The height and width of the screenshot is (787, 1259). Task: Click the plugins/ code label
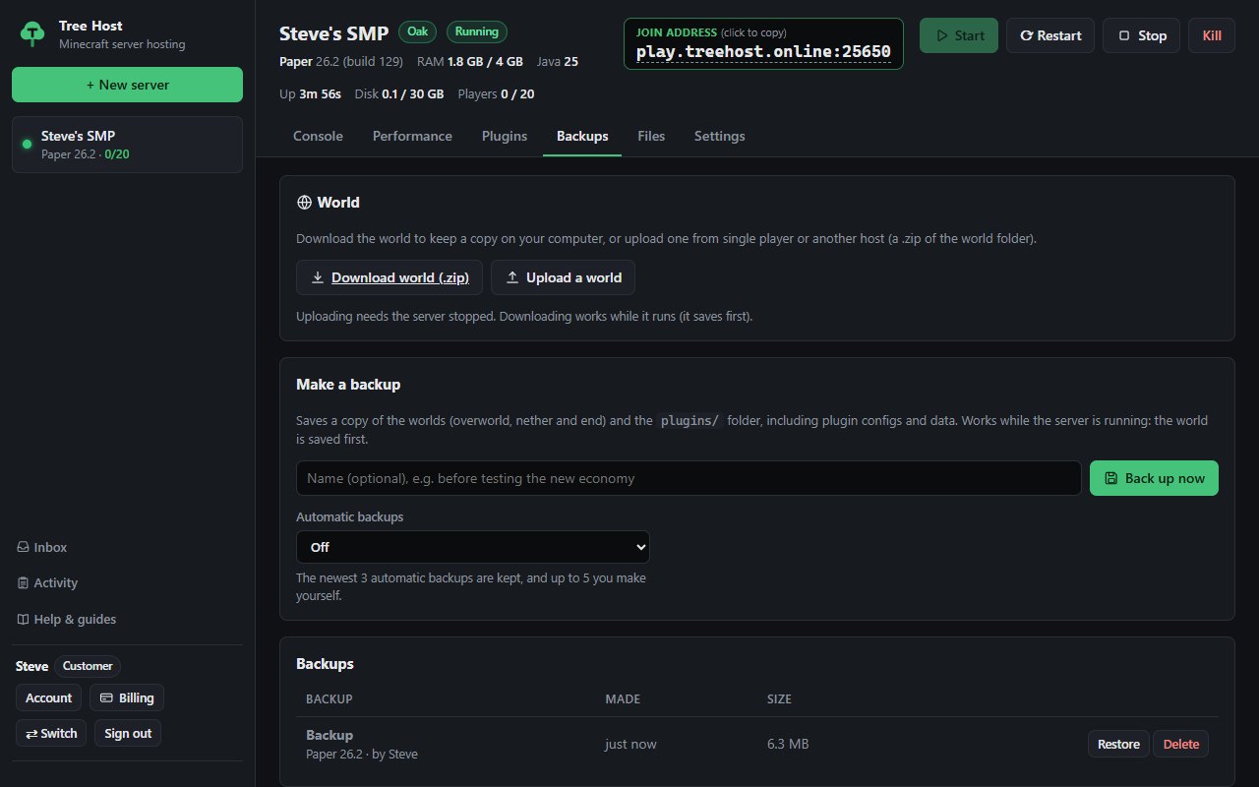(x=689, y=420)
